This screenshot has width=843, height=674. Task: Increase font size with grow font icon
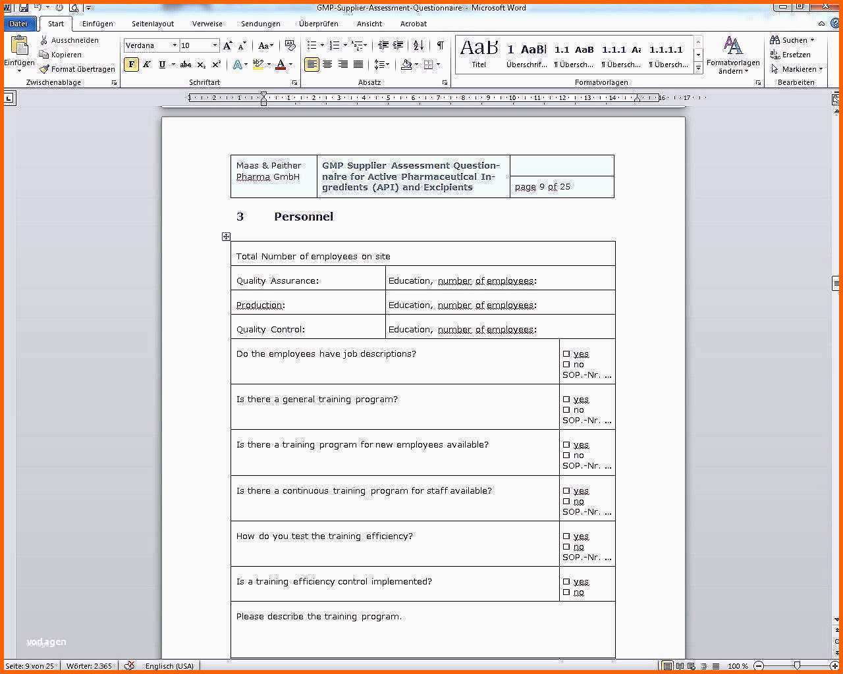[227, 45]
